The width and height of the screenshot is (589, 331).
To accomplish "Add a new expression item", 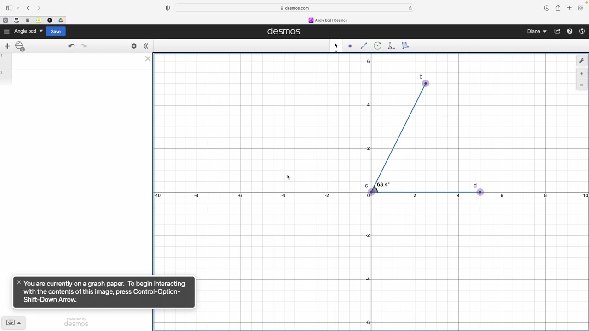I will tap(7, 46).
